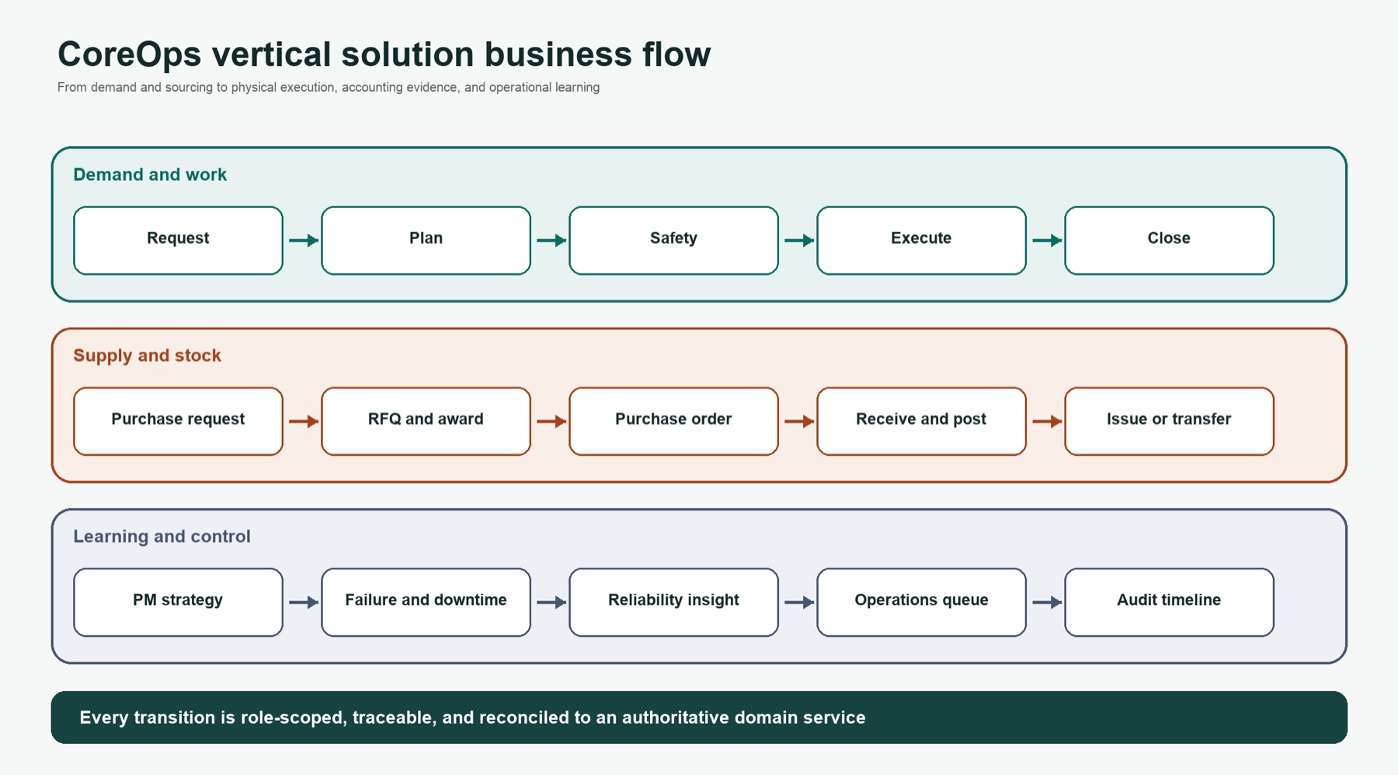The width and height of the screenshot is (1398, 775).
Task: Click the arrow between Plan and Safety
Action: pos(551,240)
